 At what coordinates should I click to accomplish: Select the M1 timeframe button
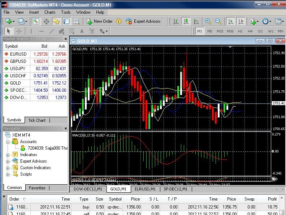pos(200,31)
